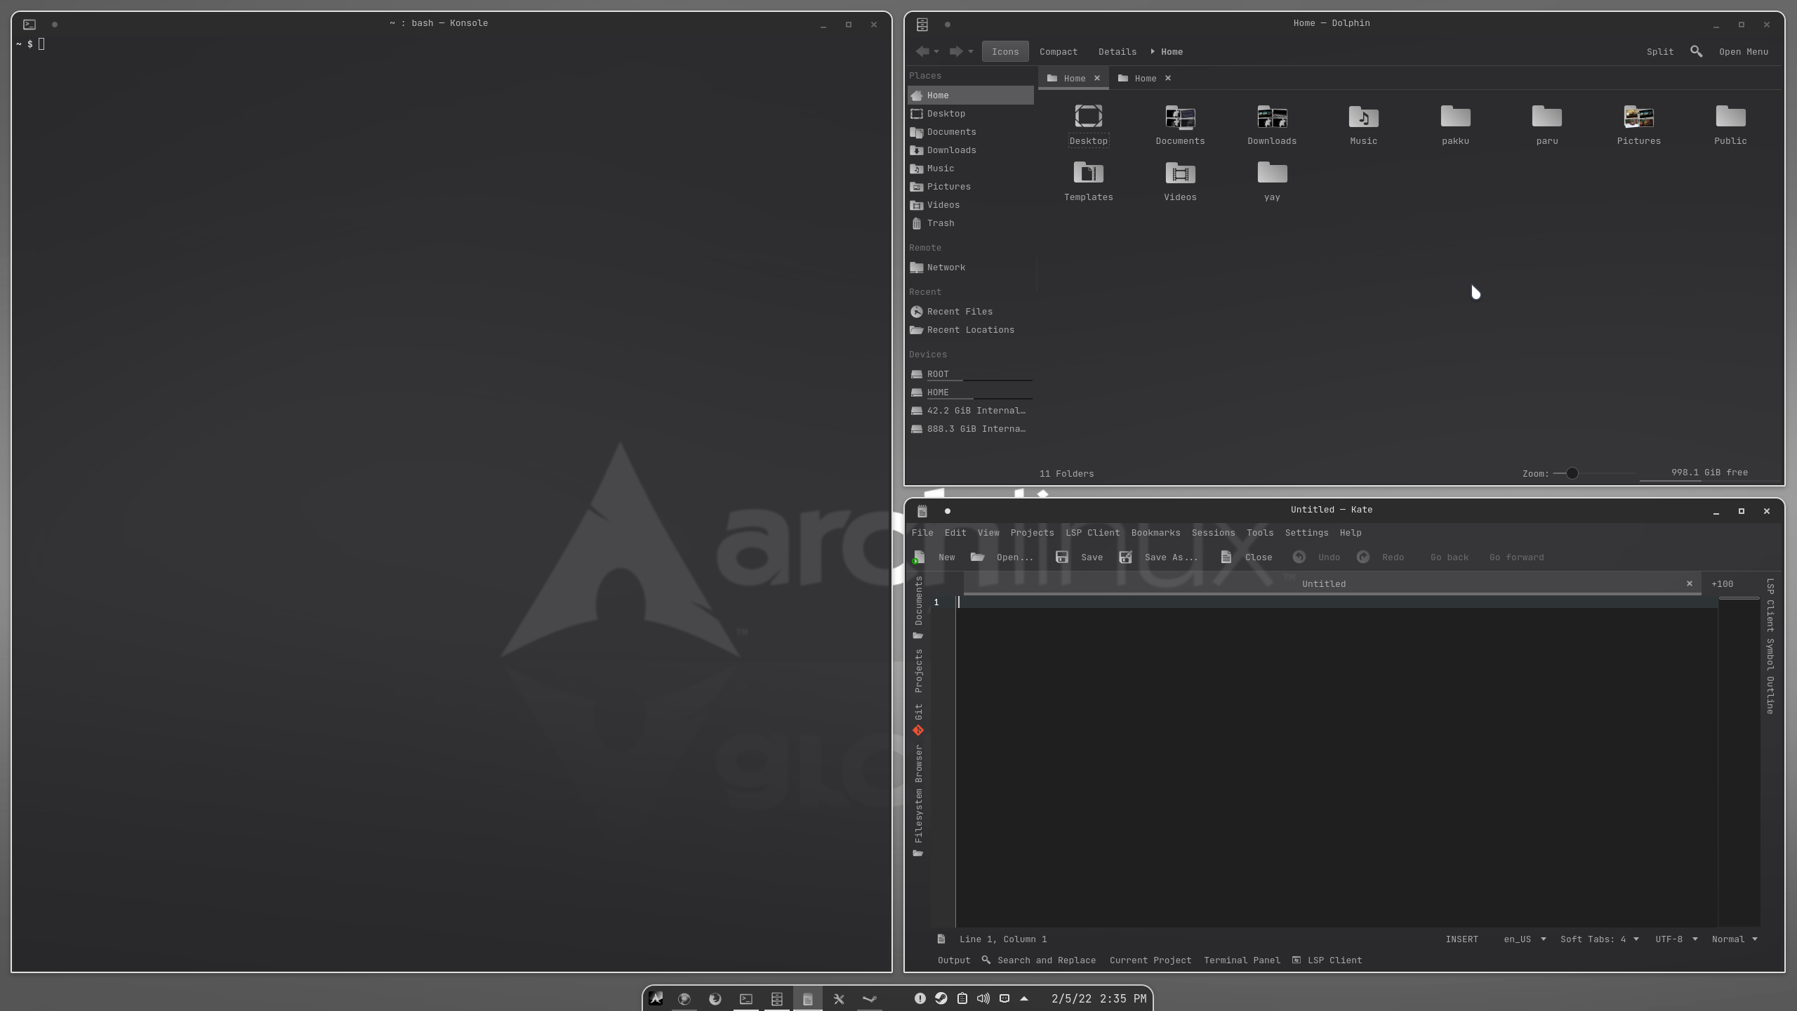This screenshot has height=1011, width=1797.
Task: Open the UTF-8 encoding dropdown in Kate
Action: [1676, 939]
